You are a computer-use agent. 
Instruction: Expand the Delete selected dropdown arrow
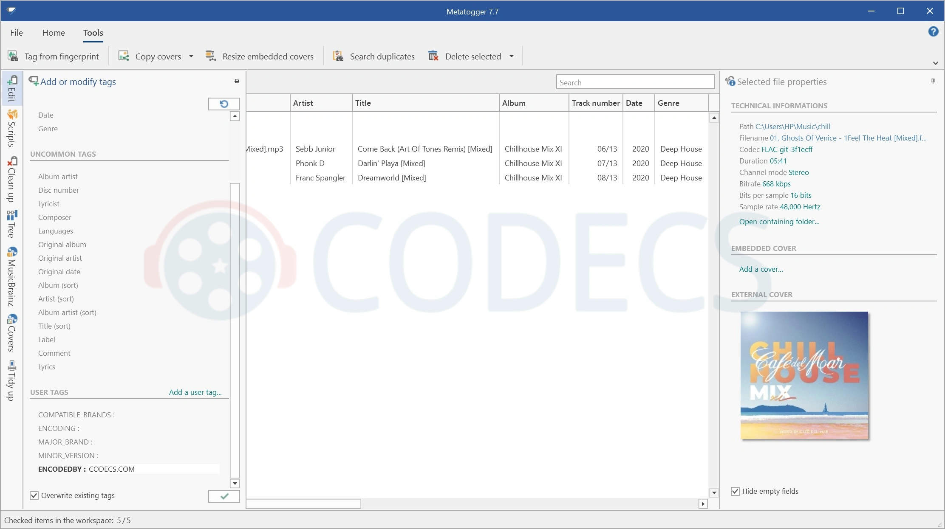click(512, 56)
